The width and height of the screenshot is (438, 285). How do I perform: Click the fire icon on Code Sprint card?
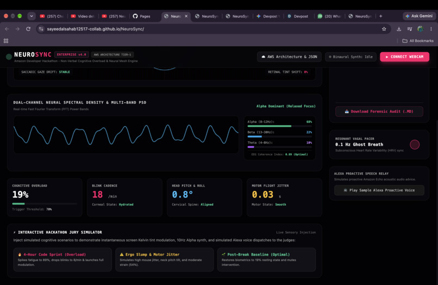coord(20,255)
